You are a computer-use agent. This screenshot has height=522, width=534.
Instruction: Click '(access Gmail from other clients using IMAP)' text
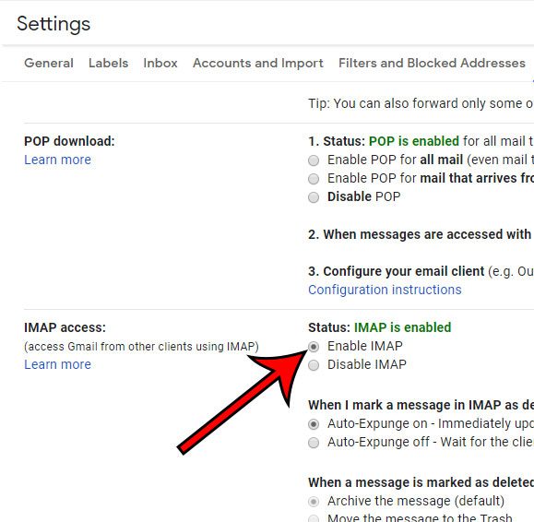[x=141, y=347]
